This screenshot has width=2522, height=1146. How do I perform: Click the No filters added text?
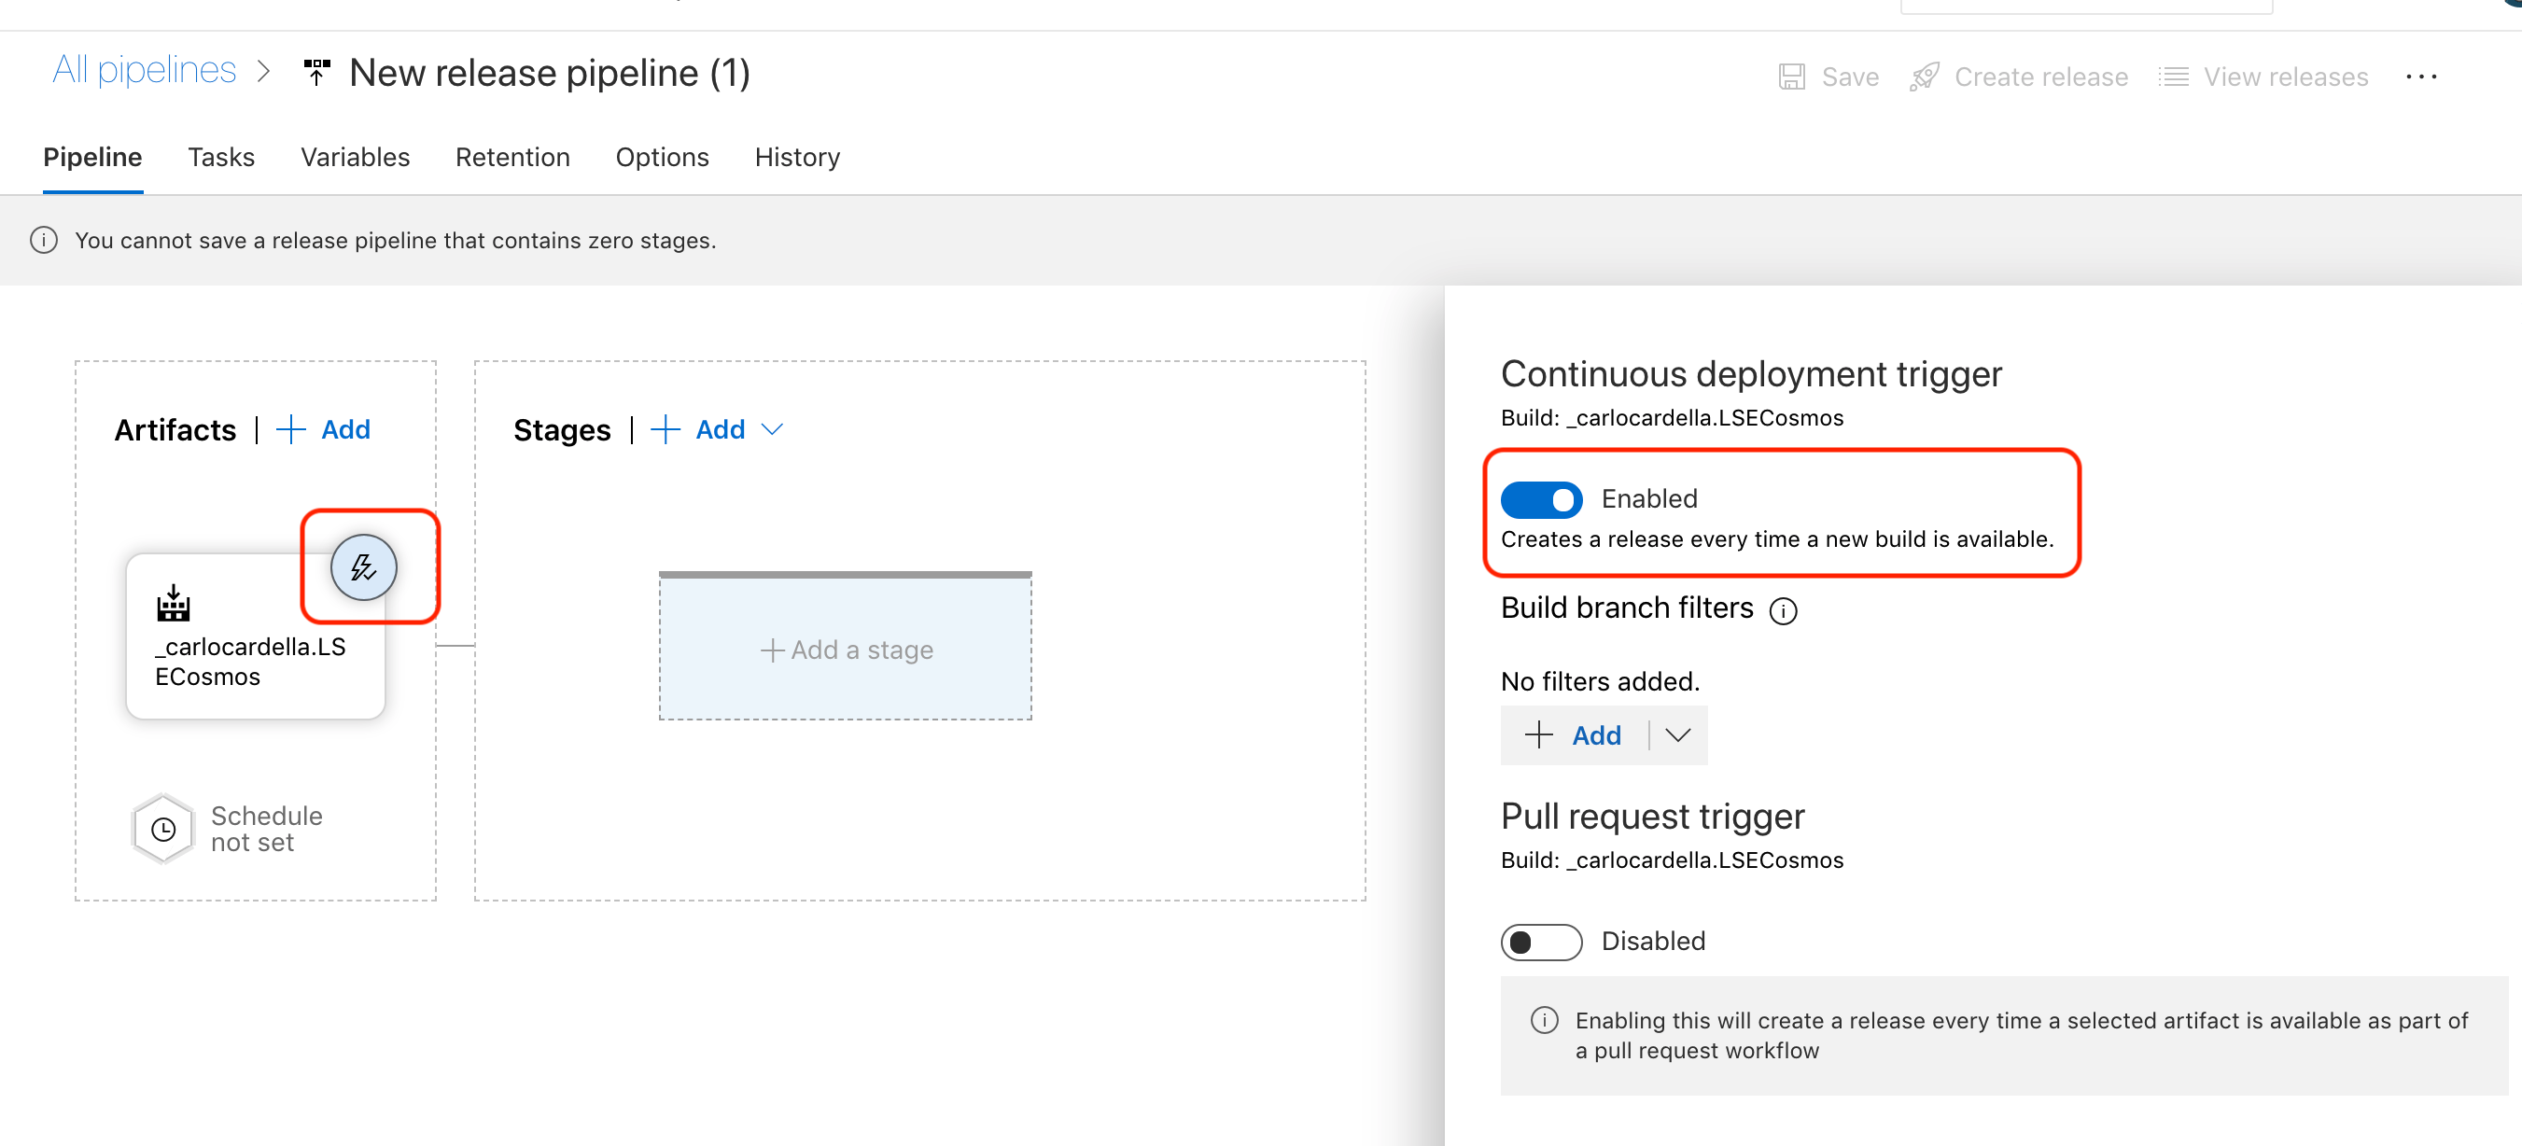[1601, 681]
